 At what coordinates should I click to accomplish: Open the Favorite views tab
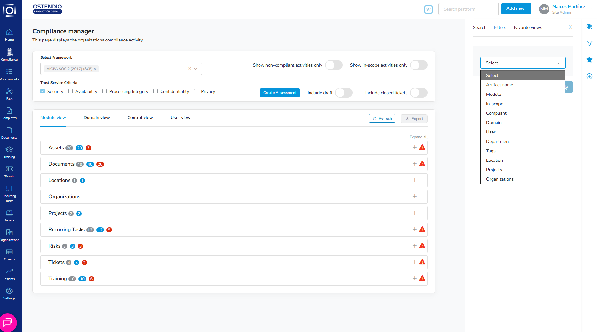pyautogui.click(x=528, y=28)
